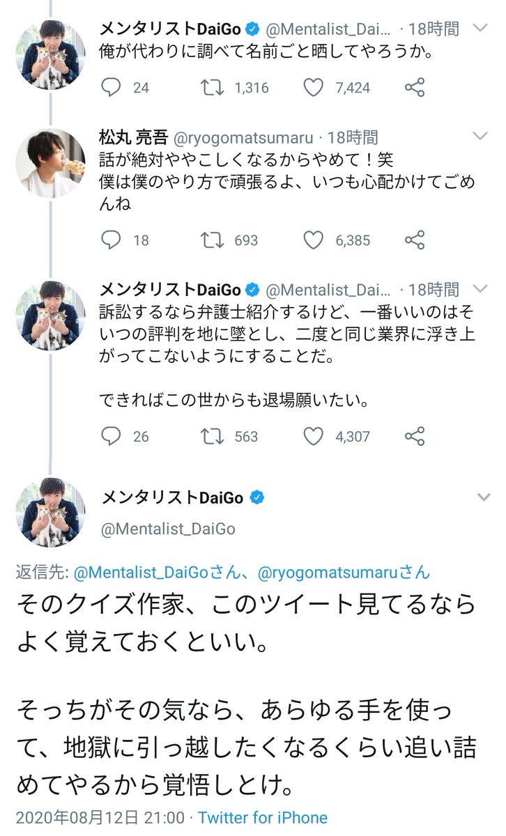Like the tweet with 7,424 likes
506x836 pixels.
point(314,88)
